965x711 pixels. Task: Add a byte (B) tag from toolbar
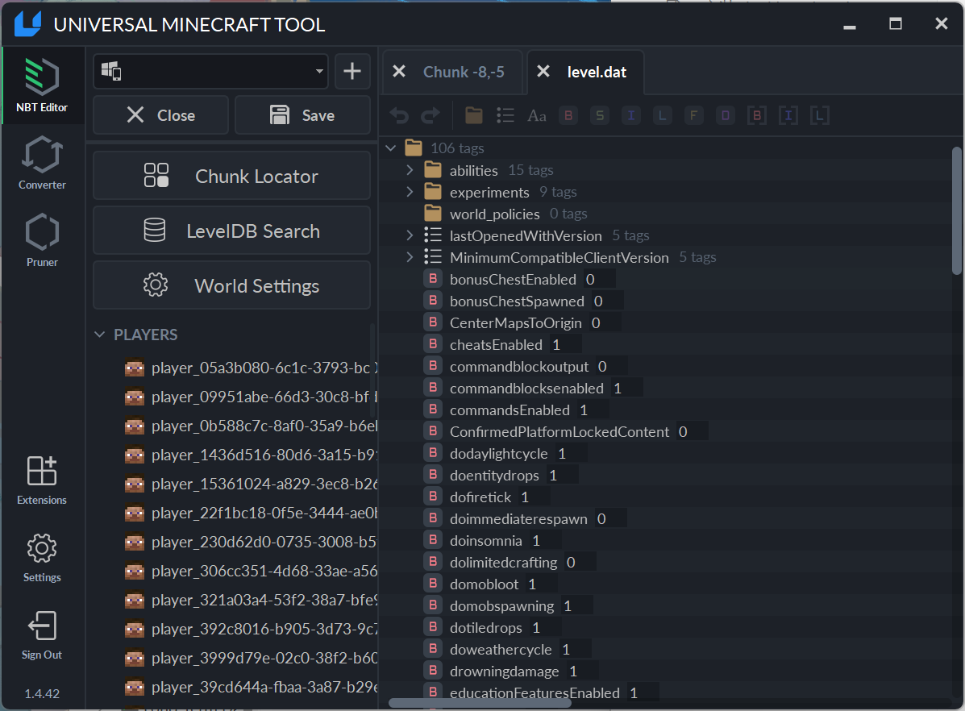568,116
